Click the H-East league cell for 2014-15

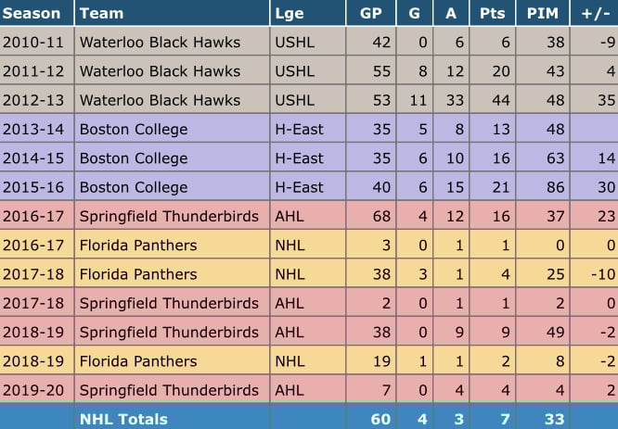pyautogui.click(x=299, y=158)
